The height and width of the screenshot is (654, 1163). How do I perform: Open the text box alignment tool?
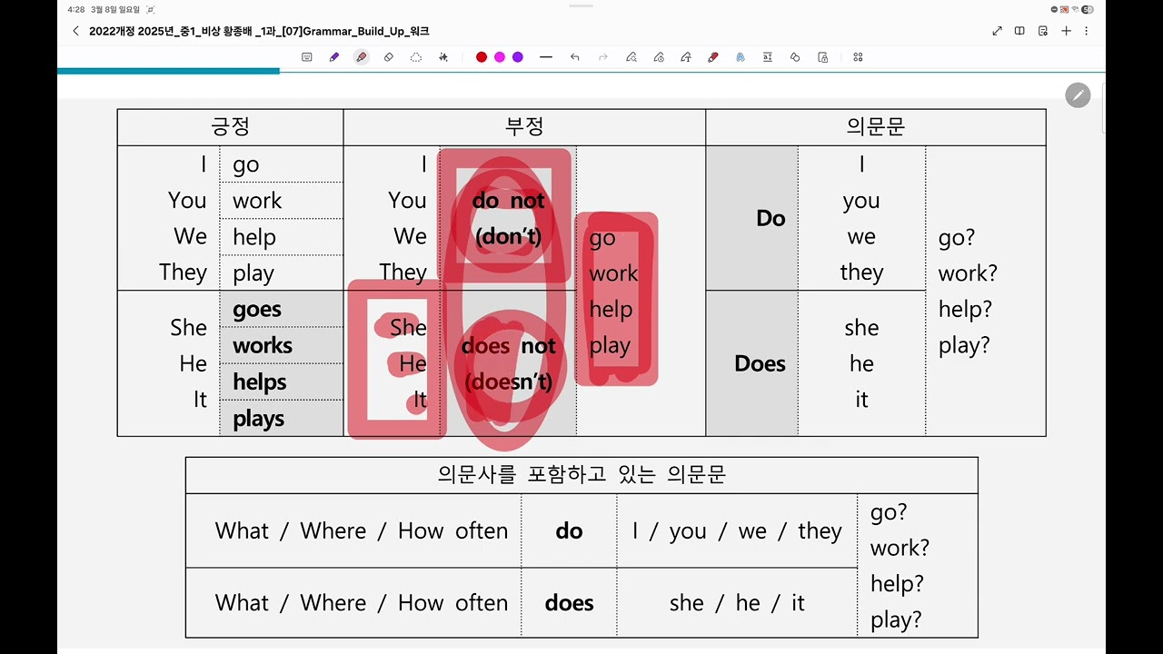(768, 57)
